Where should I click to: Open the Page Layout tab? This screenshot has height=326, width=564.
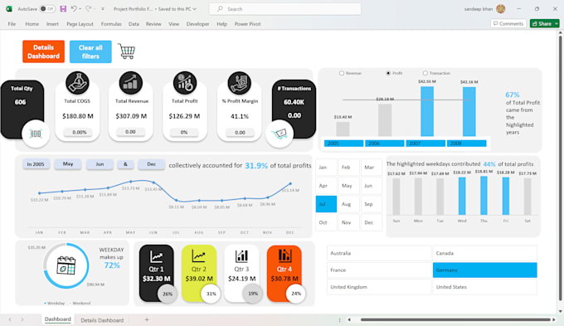(80, 24)
